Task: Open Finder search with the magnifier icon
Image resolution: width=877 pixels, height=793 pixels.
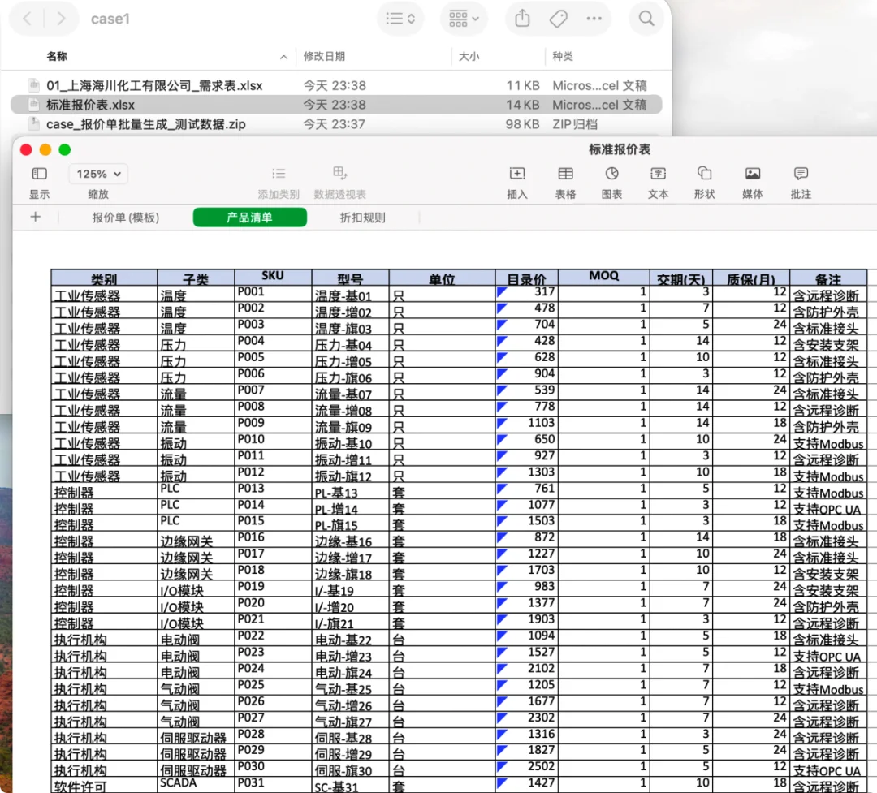Action: tap(646, 18)
